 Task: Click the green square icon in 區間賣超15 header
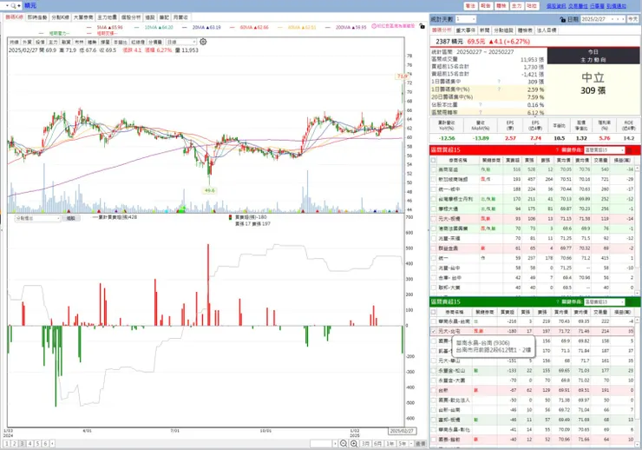[630, 302]
